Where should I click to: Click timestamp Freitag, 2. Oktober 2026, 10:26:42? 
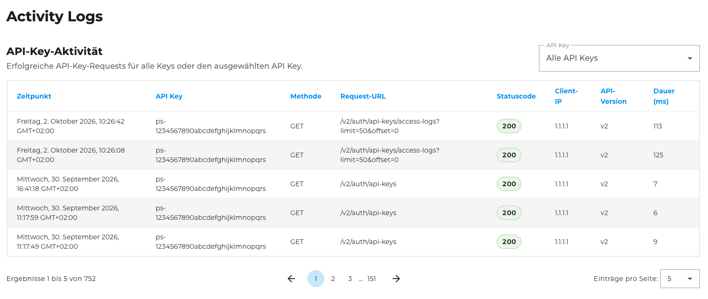point(71,126)
